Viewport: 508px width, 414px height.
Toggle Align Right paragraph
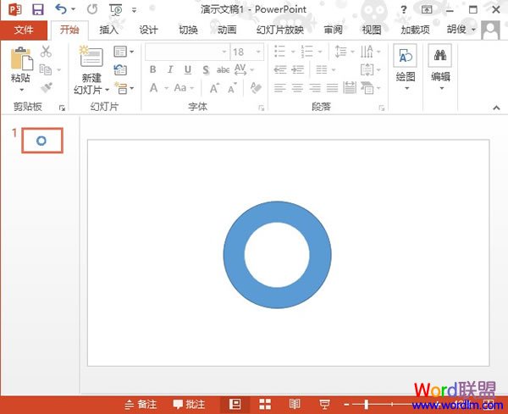pos(315,88)
